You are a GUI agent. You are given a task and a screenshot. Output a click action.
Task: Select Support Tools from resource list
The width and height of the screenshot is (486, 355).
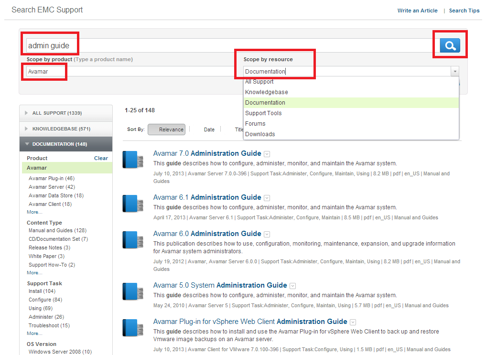pyautogui.click(x=351, y=113)
